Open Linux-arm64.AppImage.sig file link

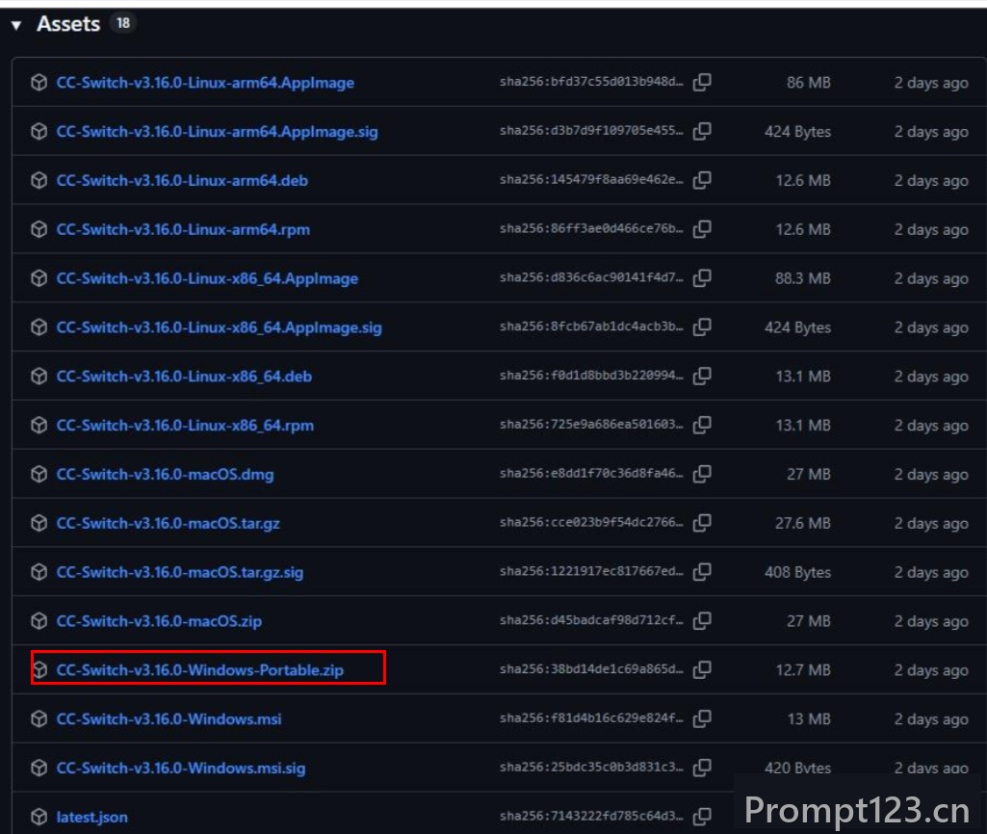point(218,132)
